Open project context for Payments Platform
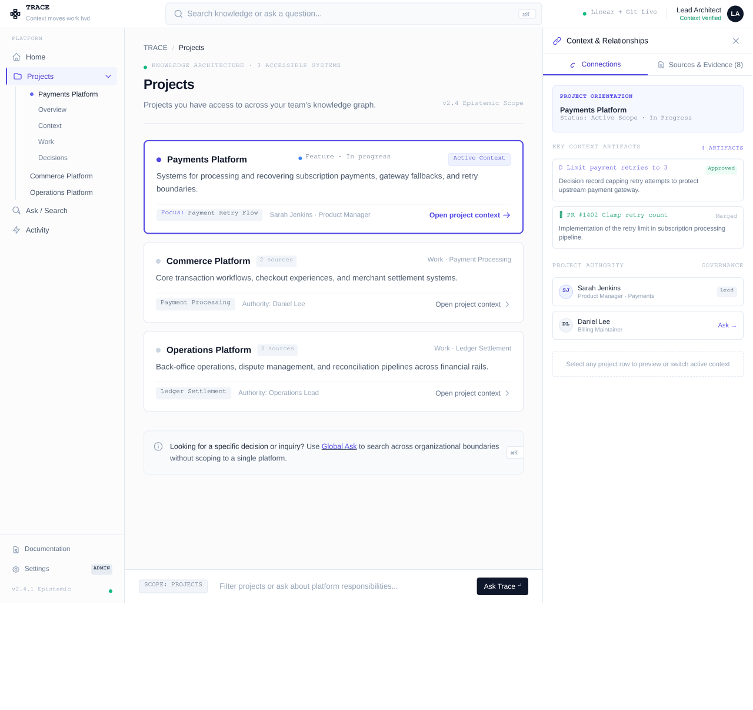 pyautogui.click(x=470, y=215)
